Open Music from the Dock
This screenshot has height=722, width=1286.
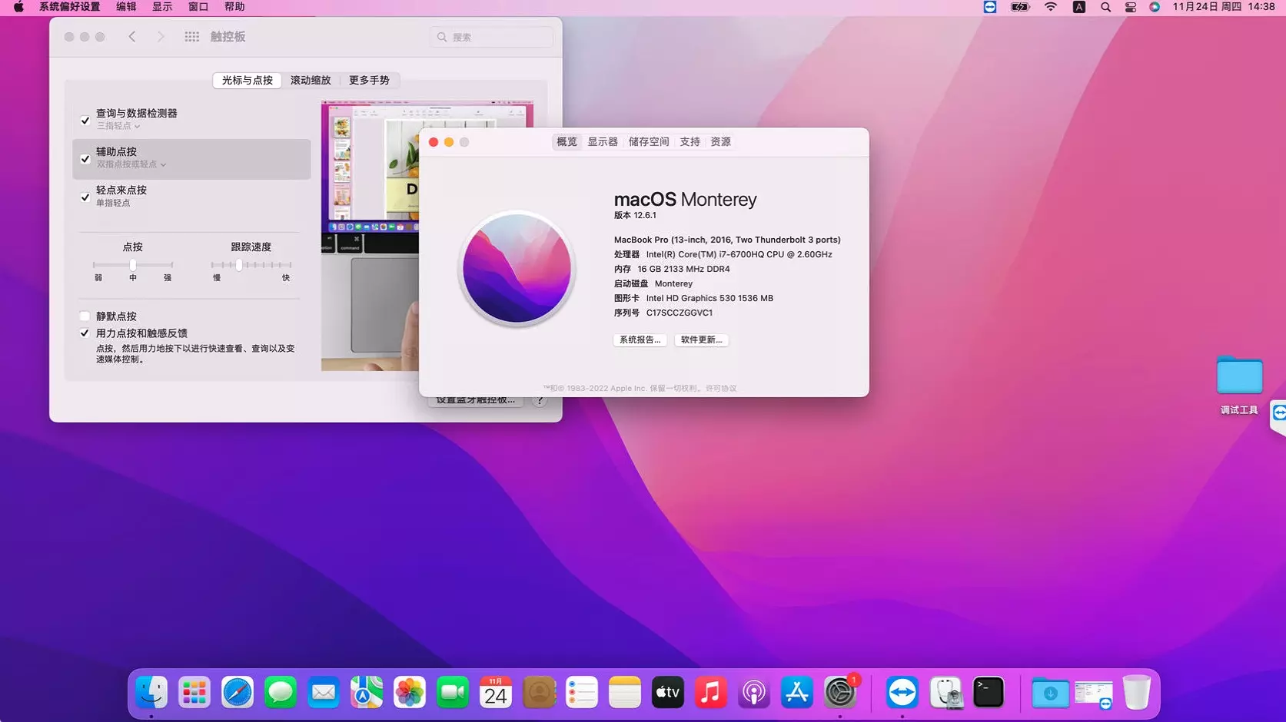(x=711, y=692)
